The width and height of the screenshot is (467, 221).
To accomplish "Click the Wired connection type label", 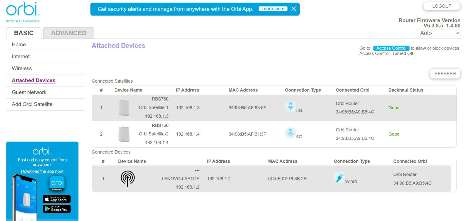I will click(351, 181).
